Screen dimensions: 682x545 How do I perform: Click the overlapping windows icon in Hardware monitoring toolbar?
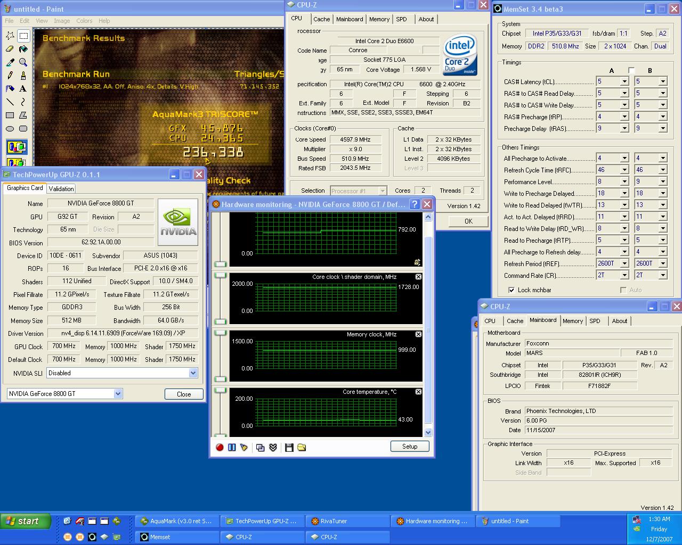click(261, 447)
